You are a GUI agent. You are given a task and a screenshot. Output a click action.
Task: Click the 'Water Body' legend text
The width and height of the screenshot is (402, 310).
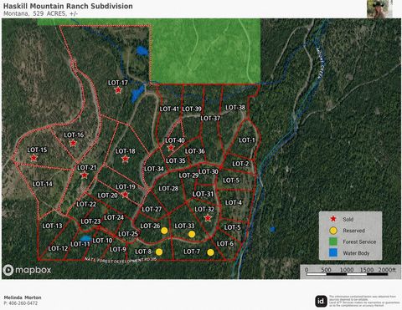356,253
